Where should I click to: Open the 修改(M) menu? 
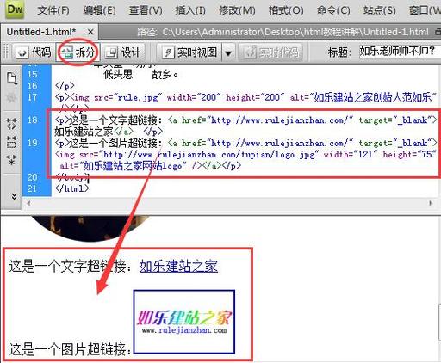237,10
